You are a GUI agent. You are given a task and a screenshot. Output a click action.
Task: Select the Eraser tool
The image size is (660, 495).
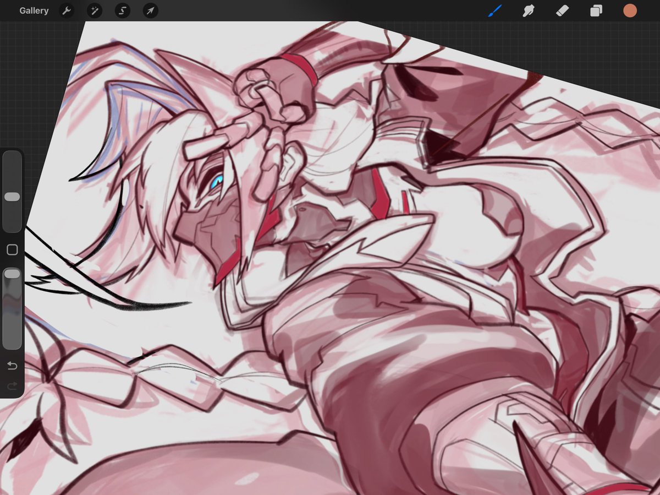coord(562,10)
